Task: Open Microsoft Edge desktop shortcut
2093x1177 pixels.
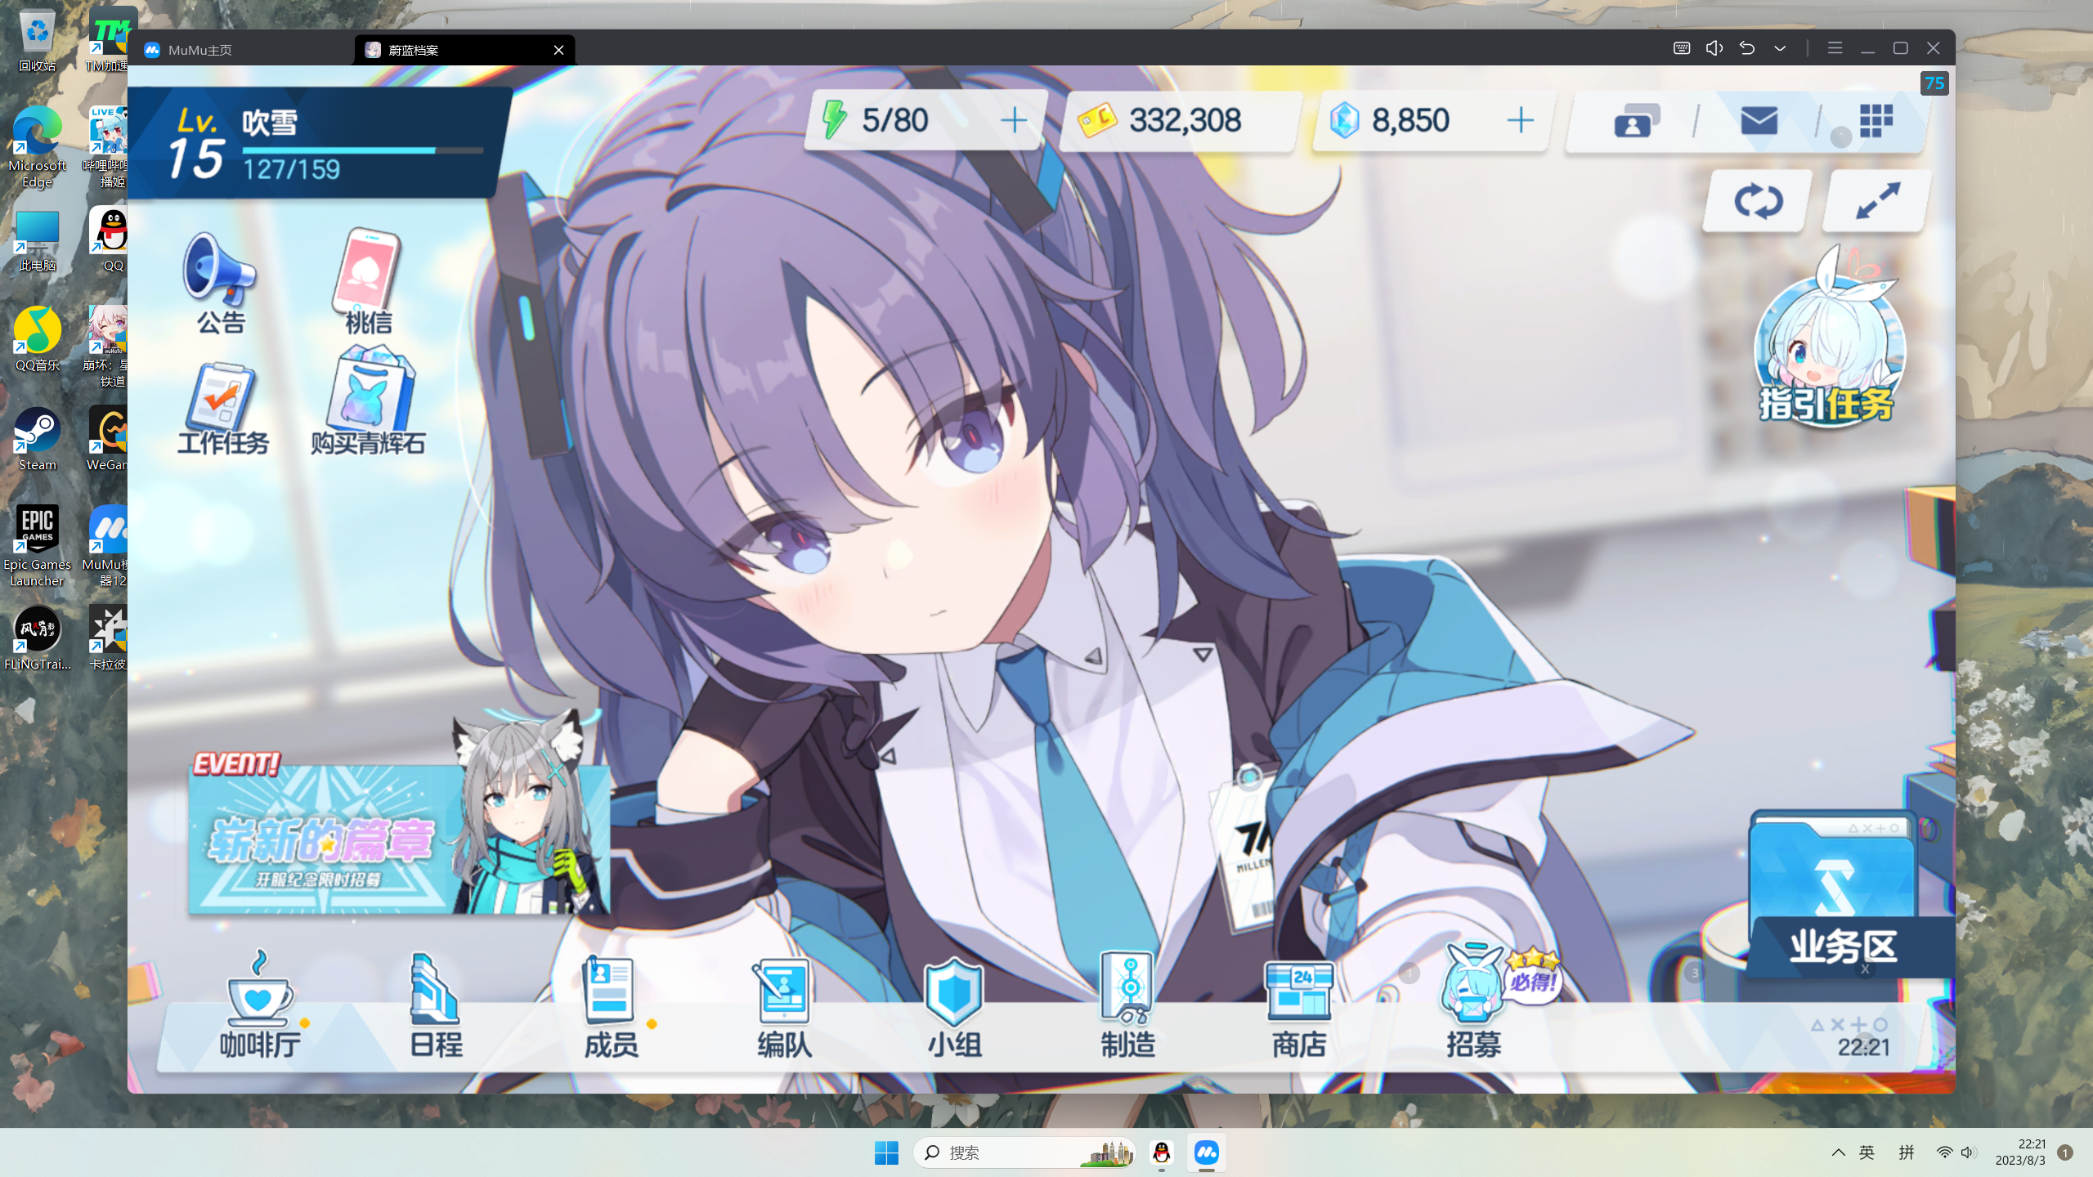Action: point(38,149)
